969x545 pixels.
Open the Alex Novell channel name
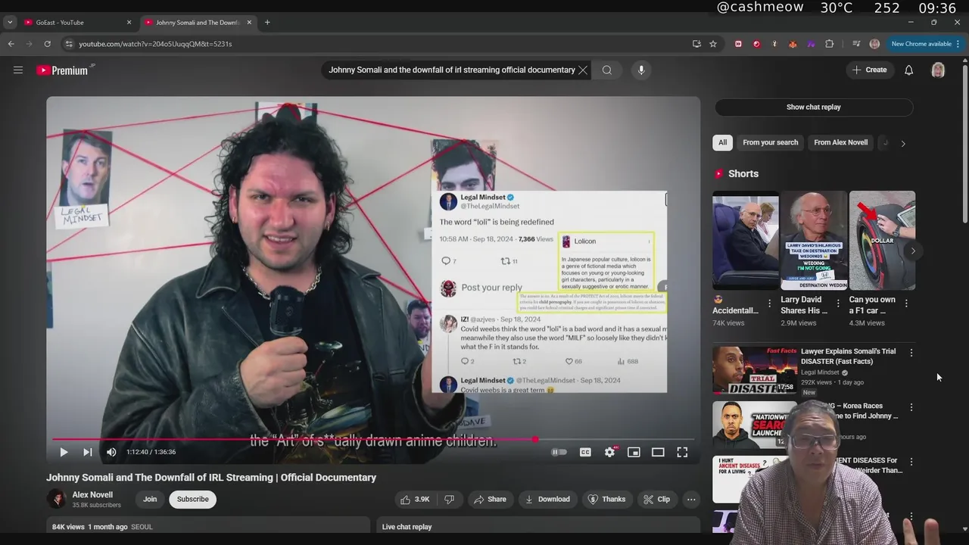tap(92, 494)
